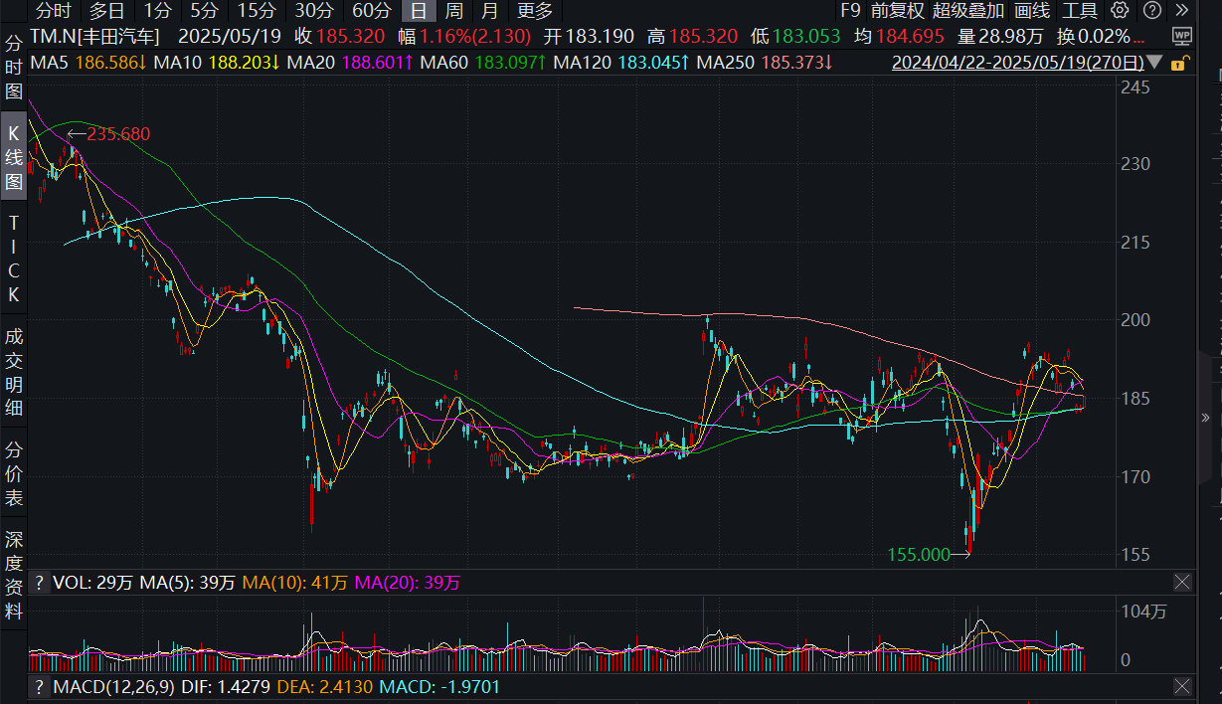
Task: Select the 5分 period tab
Action: click(204, 11)
